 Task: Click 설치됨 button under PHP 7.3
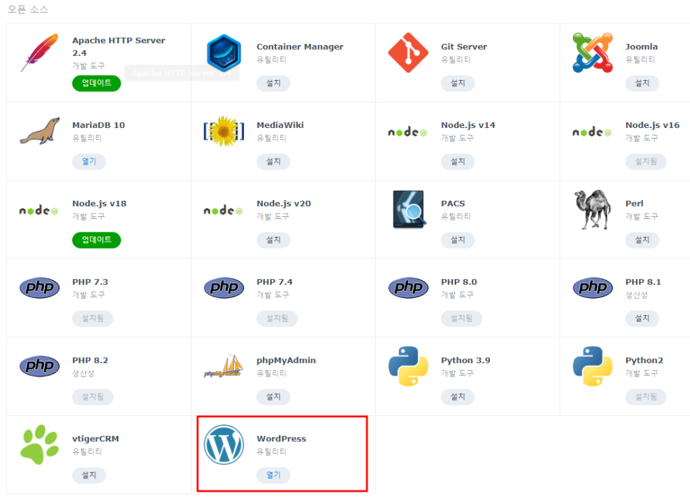point(93,318)
